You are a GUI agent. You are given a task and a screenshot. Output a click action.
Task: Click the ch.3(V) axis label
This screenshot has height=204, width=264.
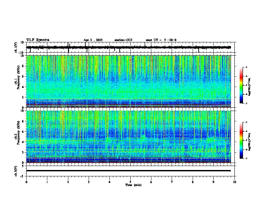click(16, 171)
